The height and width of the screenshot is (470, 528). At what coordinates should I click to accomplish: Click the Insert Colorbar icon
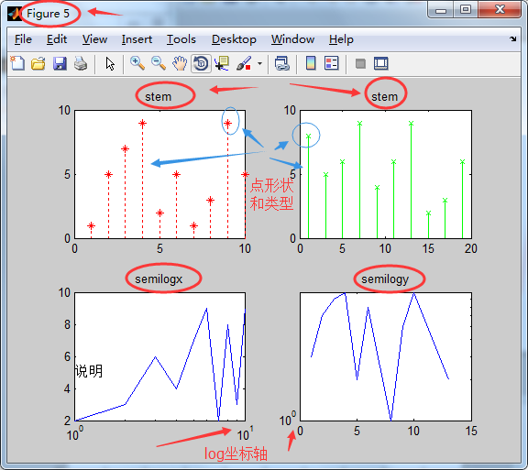(311, 63)
